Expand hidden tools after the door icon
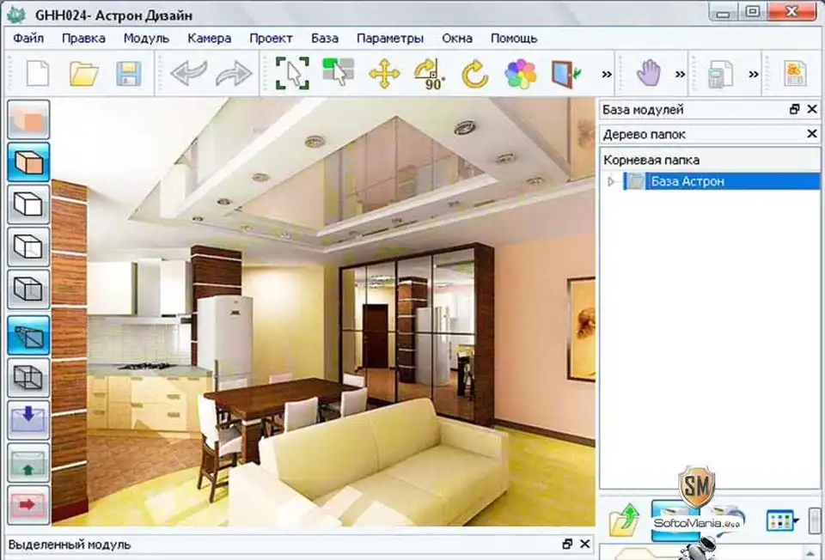 pyautogui.click(x=607, y=74)
